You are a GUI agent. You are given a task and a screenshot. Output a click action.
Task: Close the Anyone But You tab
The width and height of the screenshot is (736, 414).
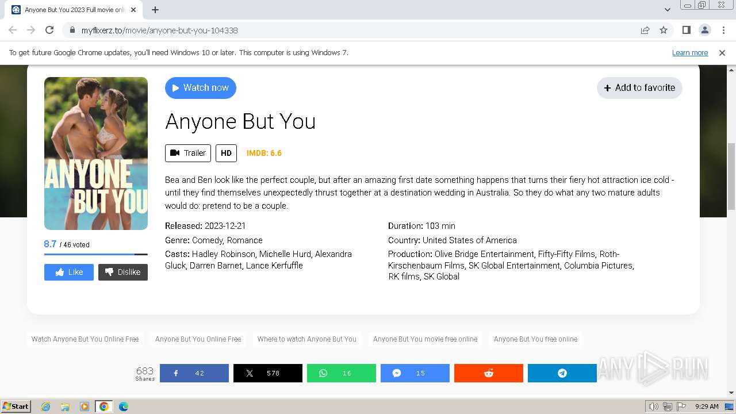133,10
